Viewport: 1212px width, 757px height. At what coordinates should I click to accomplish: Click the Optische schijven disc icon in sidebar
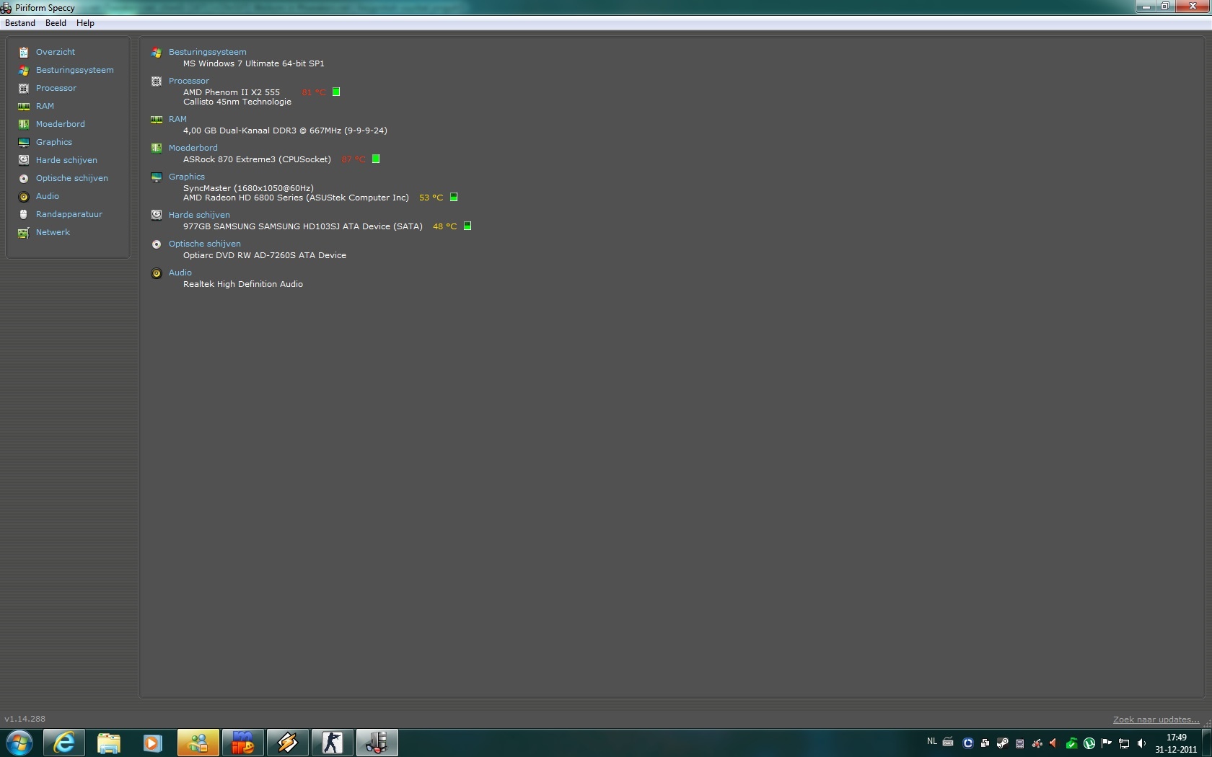24,178
